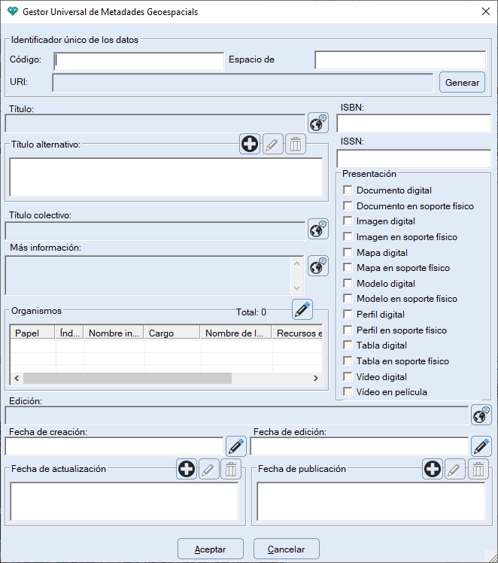
Task: Edit the Organismos list with pencil icon
Action: tap(302, 309)
